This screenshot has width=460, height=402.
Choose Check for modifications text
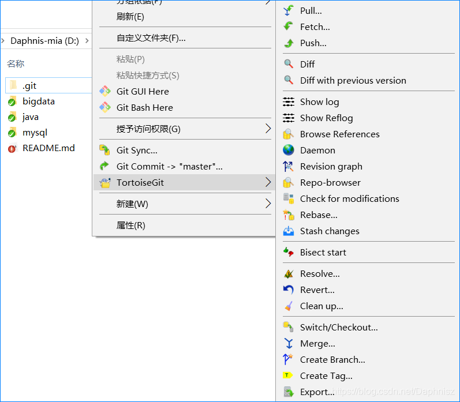coord(349,199)
